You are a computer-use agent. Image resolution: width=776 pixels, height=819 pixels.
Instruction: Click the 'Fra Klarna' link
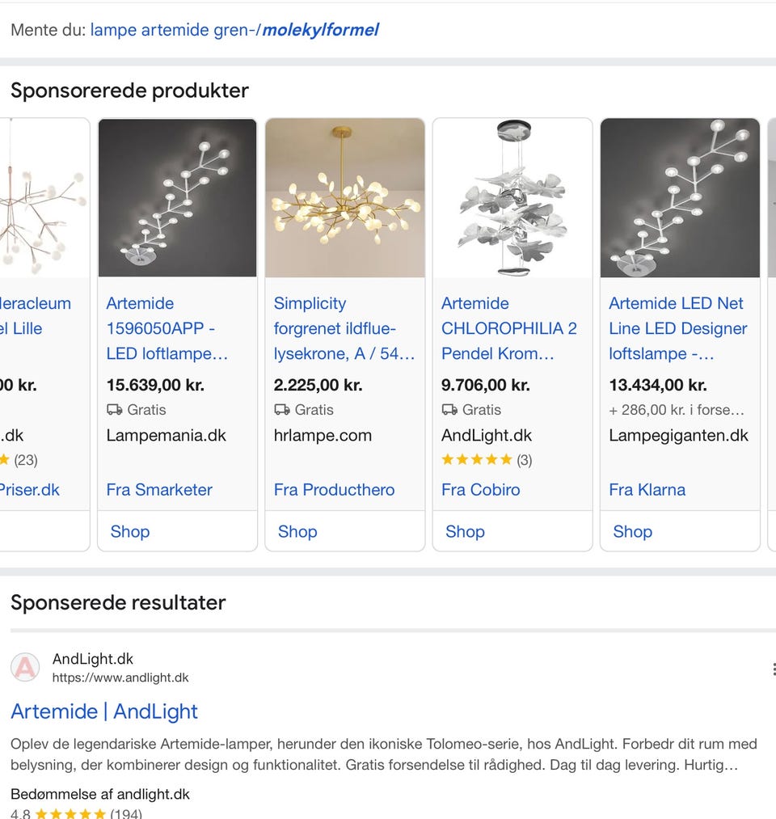coord(647,489)
